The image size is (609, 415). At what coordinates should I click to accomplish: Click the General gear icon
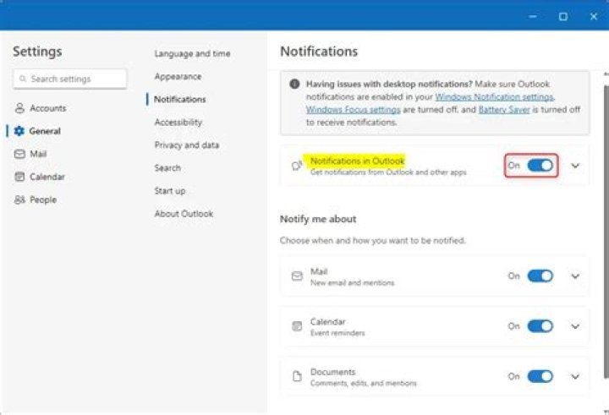(19, 131)
